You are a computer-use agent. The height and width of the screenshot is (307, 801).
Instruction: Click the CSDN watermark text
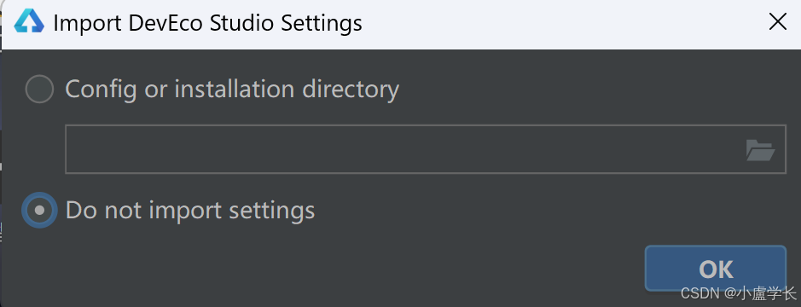pos(739,293)
